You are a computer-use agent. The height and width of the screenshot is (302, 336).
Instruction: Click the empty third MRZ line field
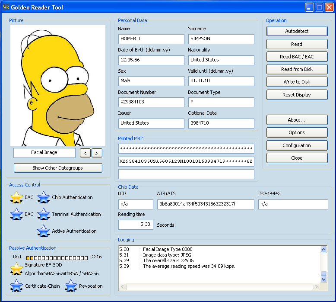[186, 174]
